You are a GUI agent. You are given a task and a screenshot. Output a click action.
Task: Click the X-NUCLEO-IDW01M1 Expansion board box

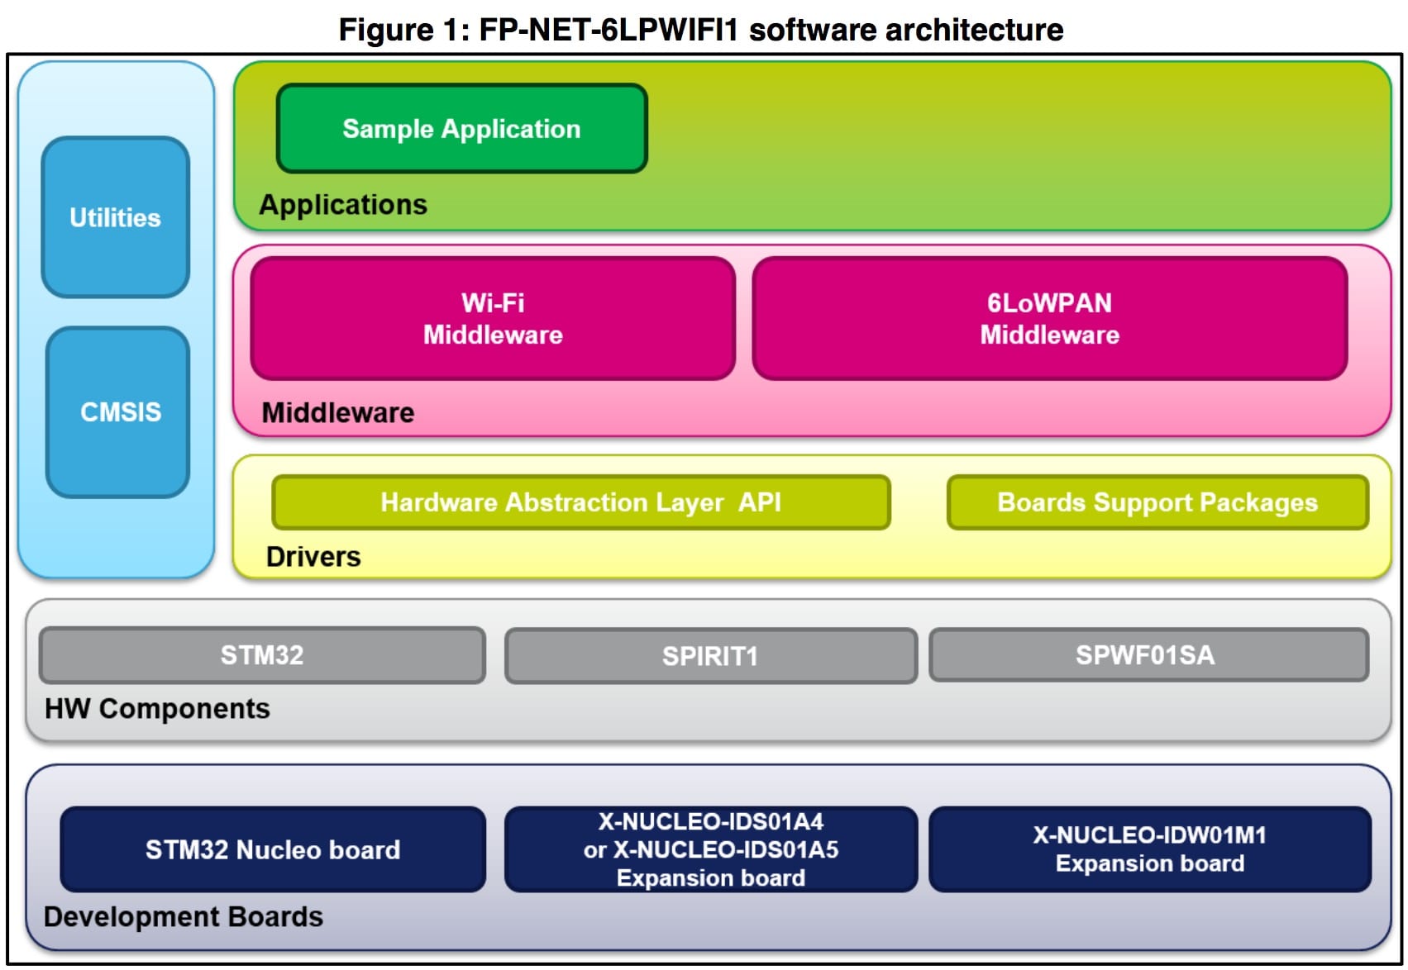coord(1149,849)
